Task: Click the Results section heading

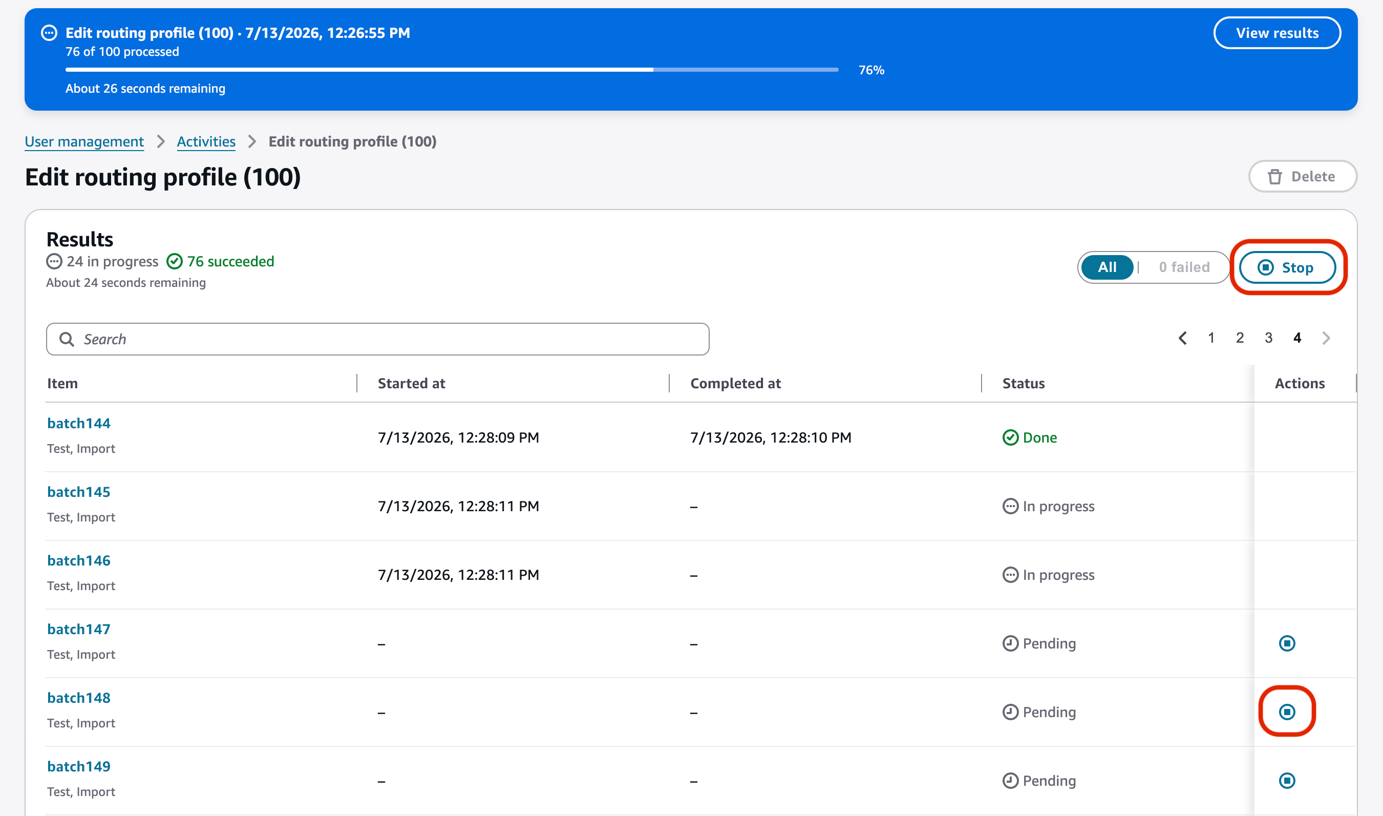Action: click(80, 239)
